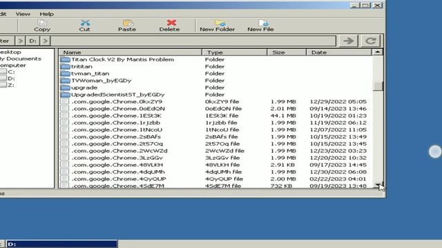This screenshot has height=248, width=442.
Task: Click the Cut scissors icon
Action: pos(84,23)
